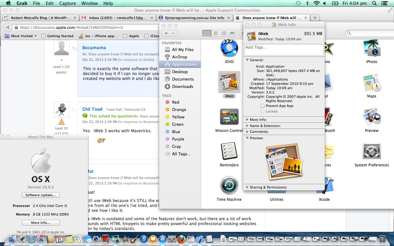Viewport: 394px width, 246px height.
Task: Open the Most Visited bookmarks dropdown
Action: [x=21, y=36]
